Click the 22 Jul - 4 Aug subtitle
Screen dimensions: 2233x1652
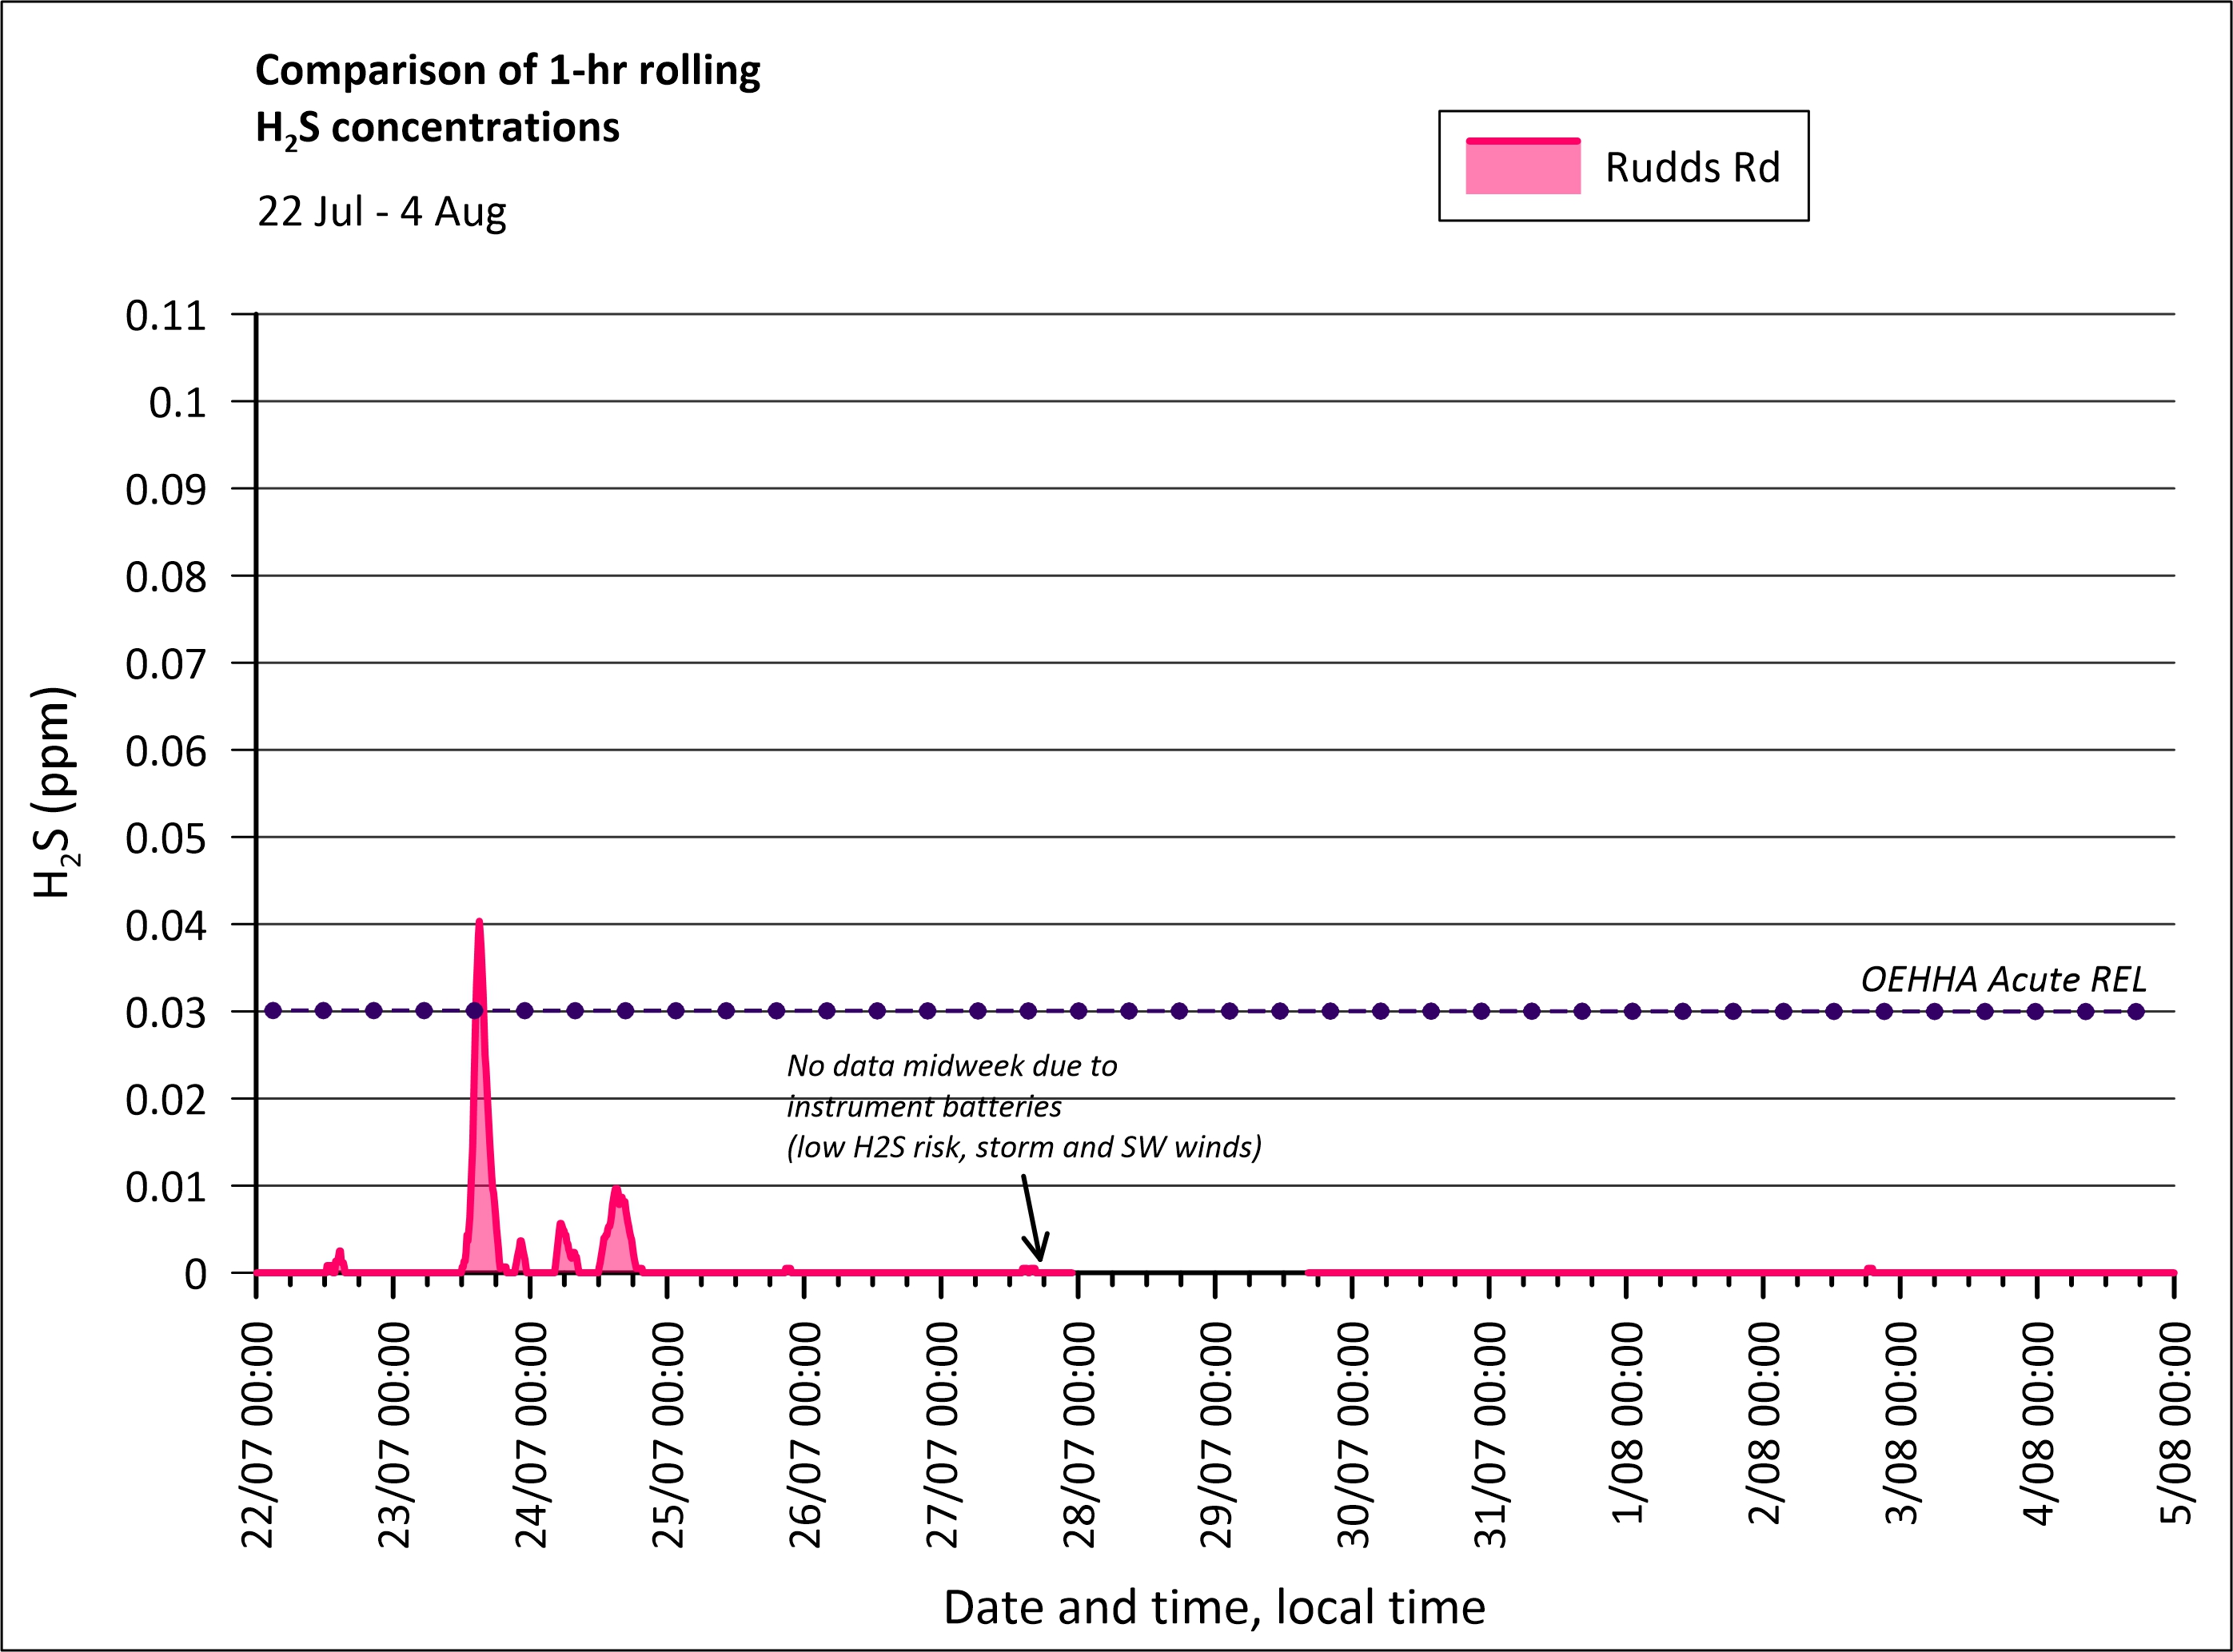(x=381, y=211)
